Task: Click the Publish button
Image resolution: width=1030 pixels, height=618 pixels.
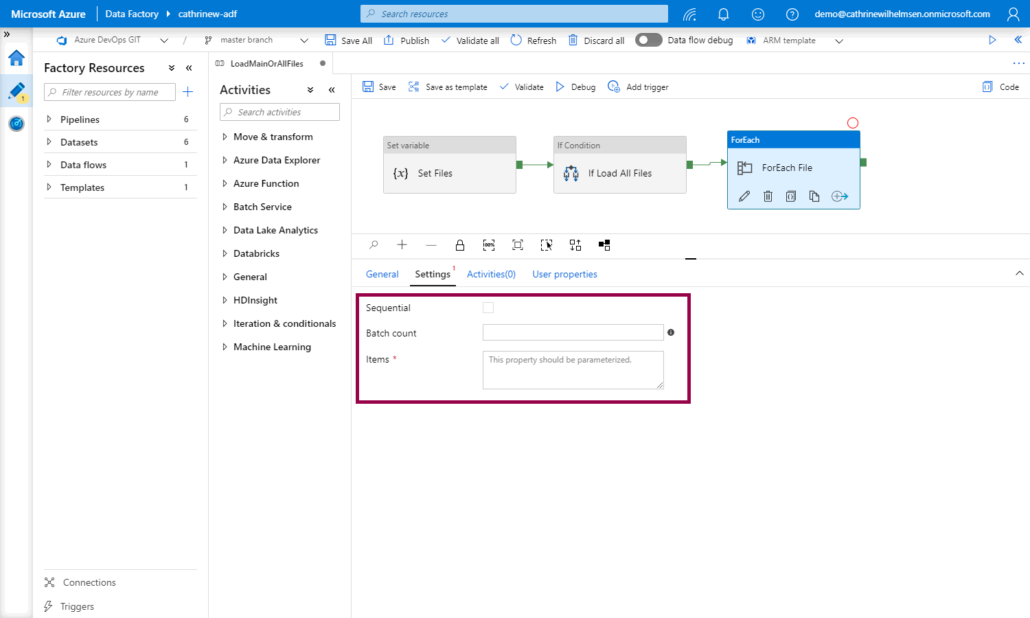Action: tap(407, 41)
